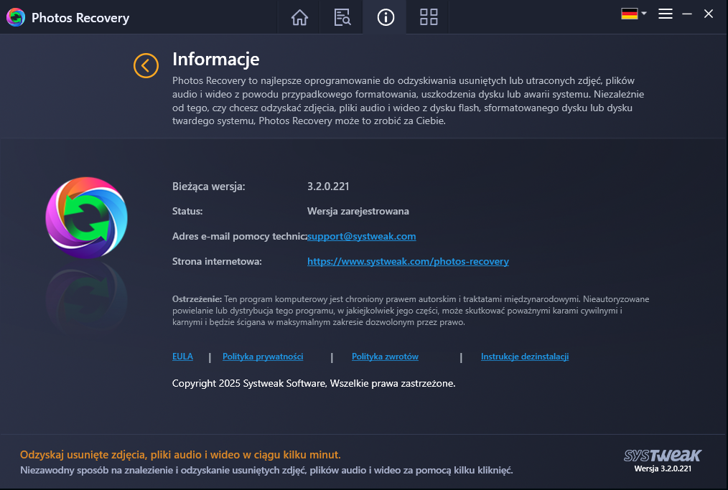
Task: Click the Photos Recovery title text
Action: coord(80,18)
